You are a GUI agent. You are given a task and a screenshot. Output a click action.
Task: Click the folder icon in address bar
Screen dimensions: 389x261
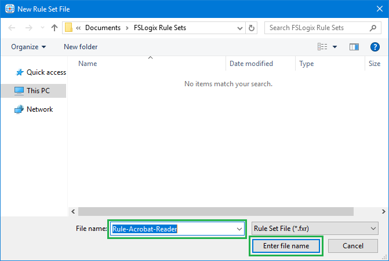point(68,27)
